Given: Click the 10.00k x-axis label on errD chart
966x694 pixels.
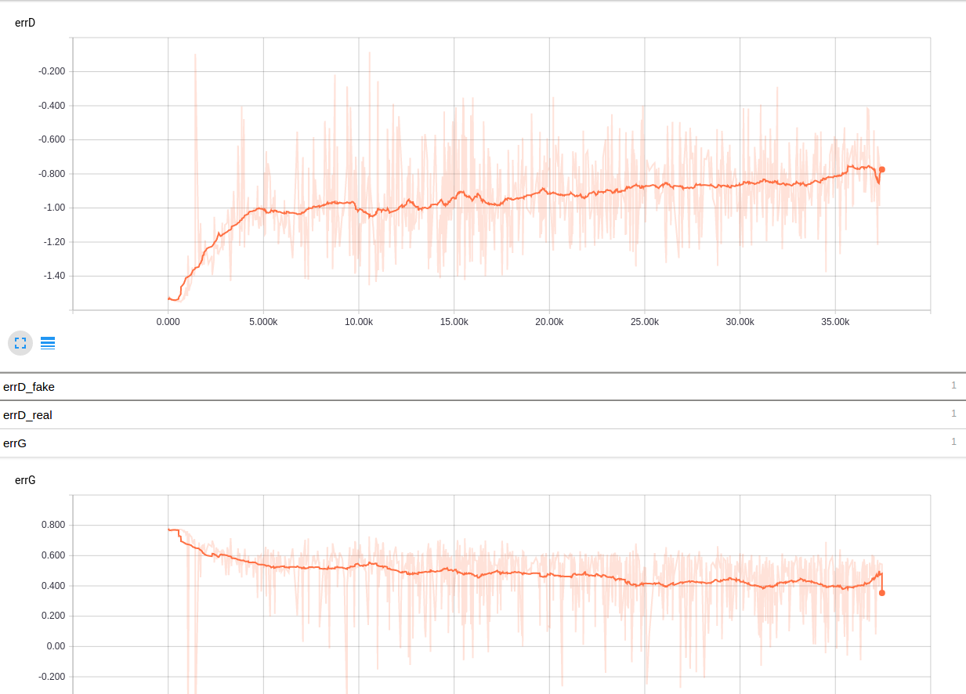Looking at the screenshot, I should click(359, 322).
